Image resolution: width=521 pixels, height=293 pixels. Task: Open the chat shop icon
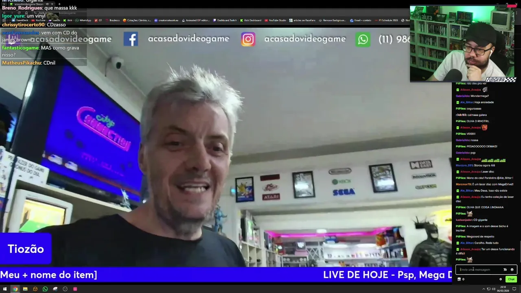[459, 279]
